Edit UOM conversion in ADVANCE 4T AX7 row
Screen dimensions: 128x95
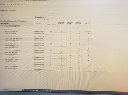(x=51, y=41)
